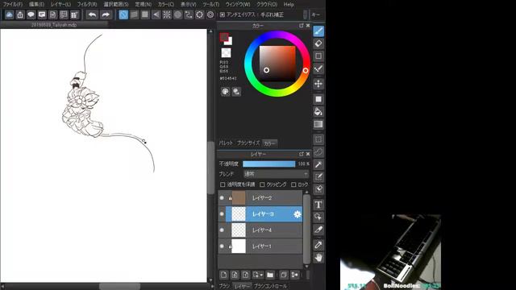Screen dimensions: 516x290
Task: Click the transparent color swatch
Action: point(226,52)
